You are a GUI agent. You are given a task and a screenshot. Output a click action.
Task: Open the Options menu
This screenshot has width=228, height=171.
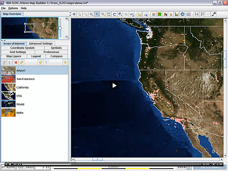[13, 8]
